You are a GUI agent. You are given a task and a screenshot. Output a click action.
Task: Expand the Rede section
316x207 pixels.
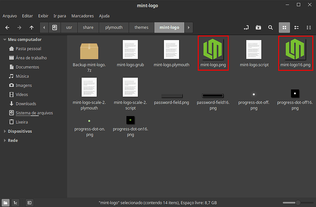point(5,140)
